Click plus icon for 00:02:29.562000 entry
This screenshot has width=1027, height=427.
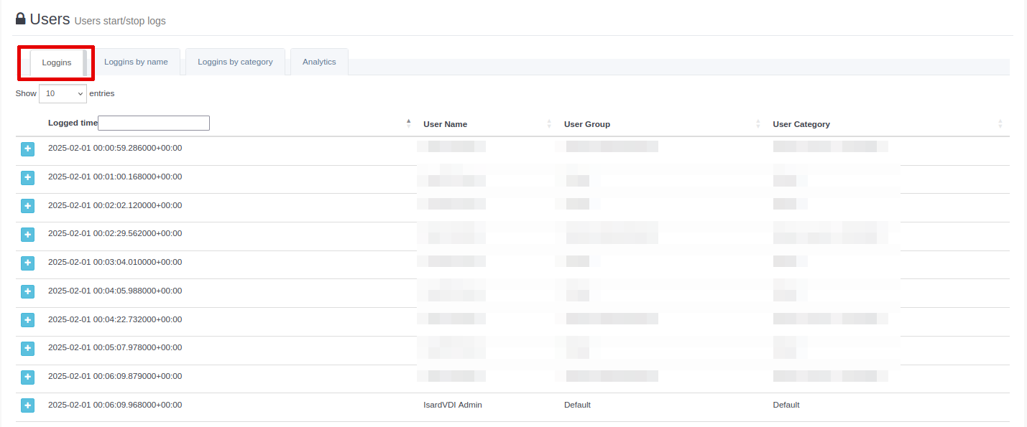[x=27, y=235]
